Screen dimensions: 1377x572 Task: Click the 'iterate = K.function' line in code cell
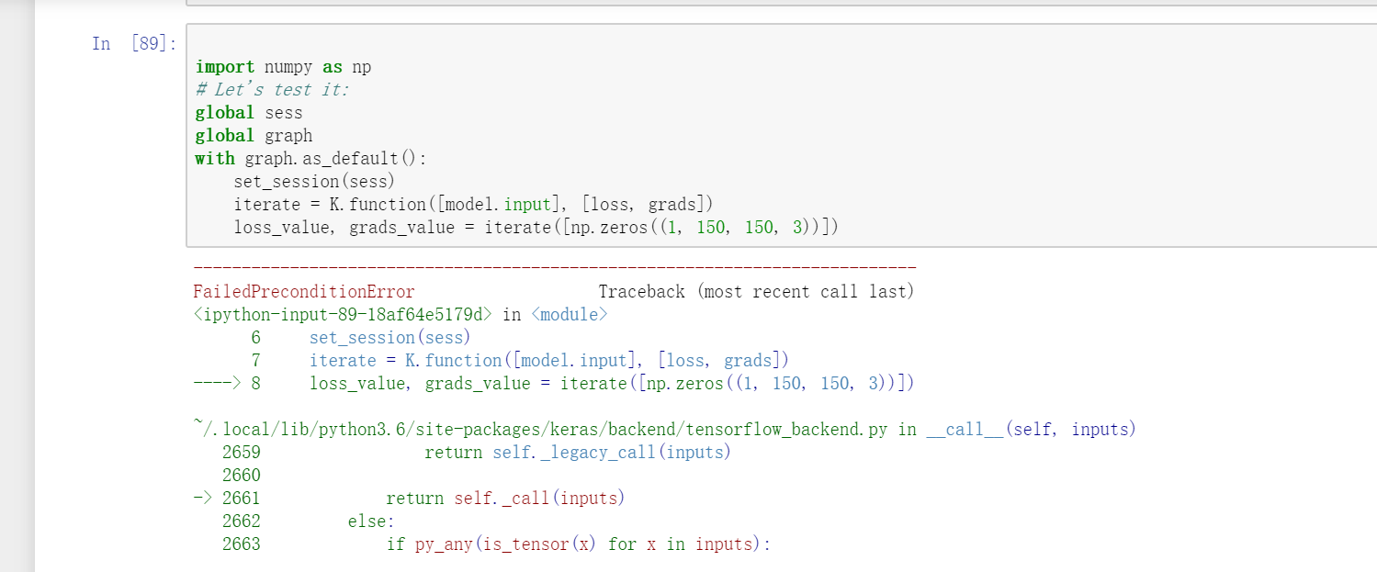click(473, 205)
